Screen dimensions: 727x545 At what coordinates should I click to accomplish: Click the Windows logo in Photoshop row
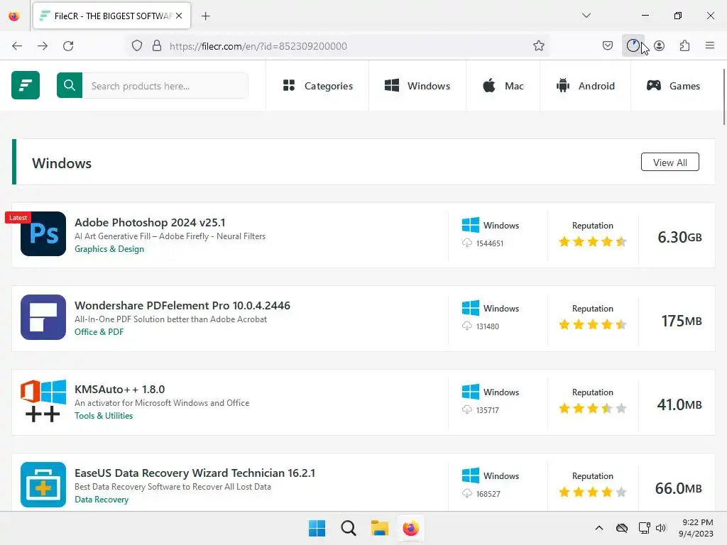[471, 225]
